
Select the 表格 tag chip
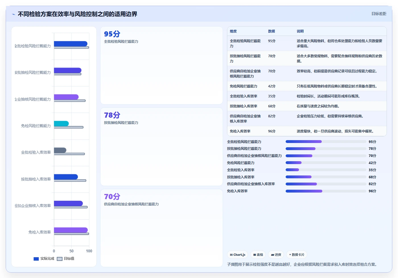click(258, 255)
